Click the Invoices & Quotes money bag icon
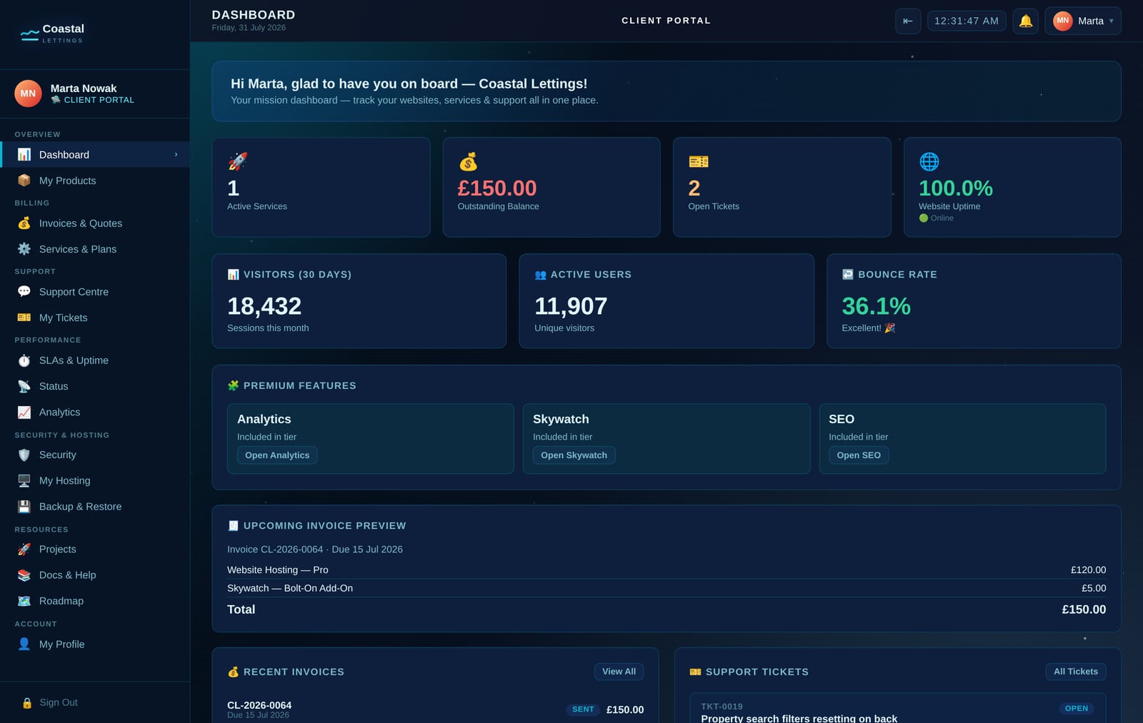The image size is (1143, 723). coord(24,223)
